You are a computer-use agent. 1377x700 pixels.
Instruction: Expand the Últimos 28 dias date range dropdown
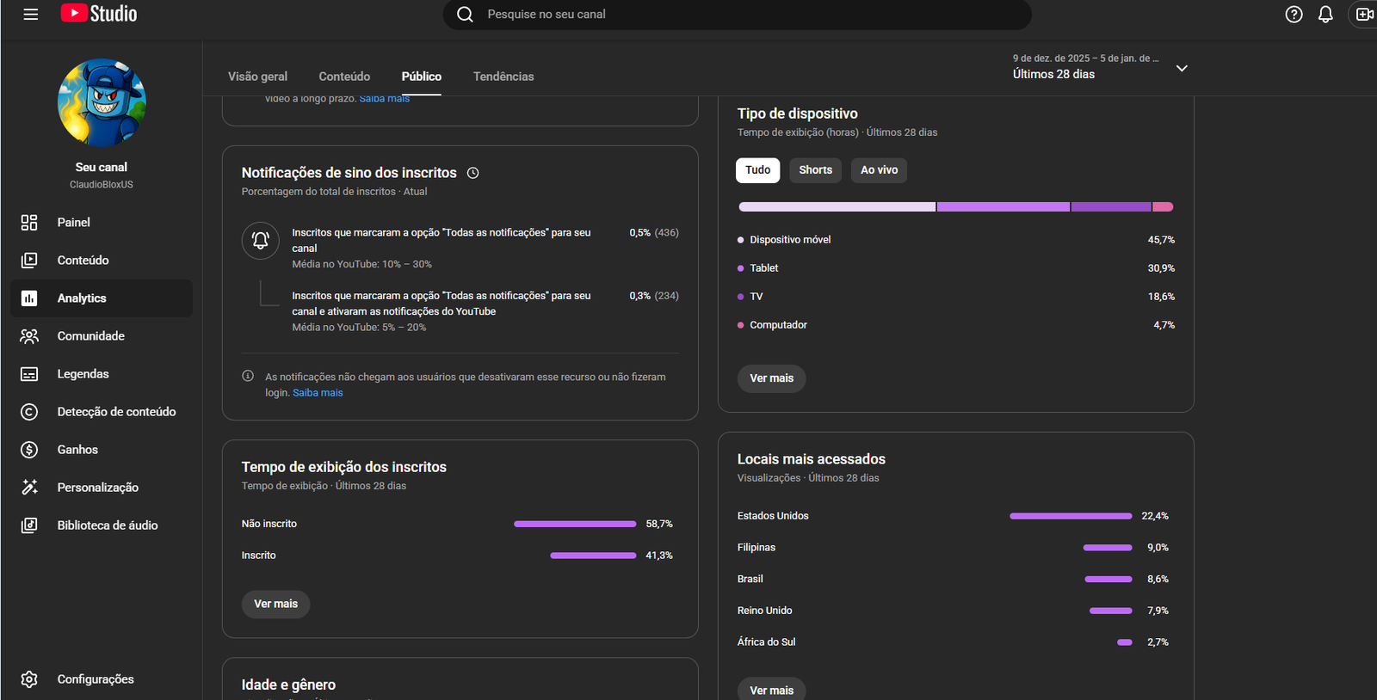(x=1182, y=68)
